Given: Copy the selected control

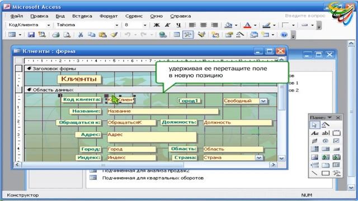Looking at the screenshot, I should coord(92,35).
